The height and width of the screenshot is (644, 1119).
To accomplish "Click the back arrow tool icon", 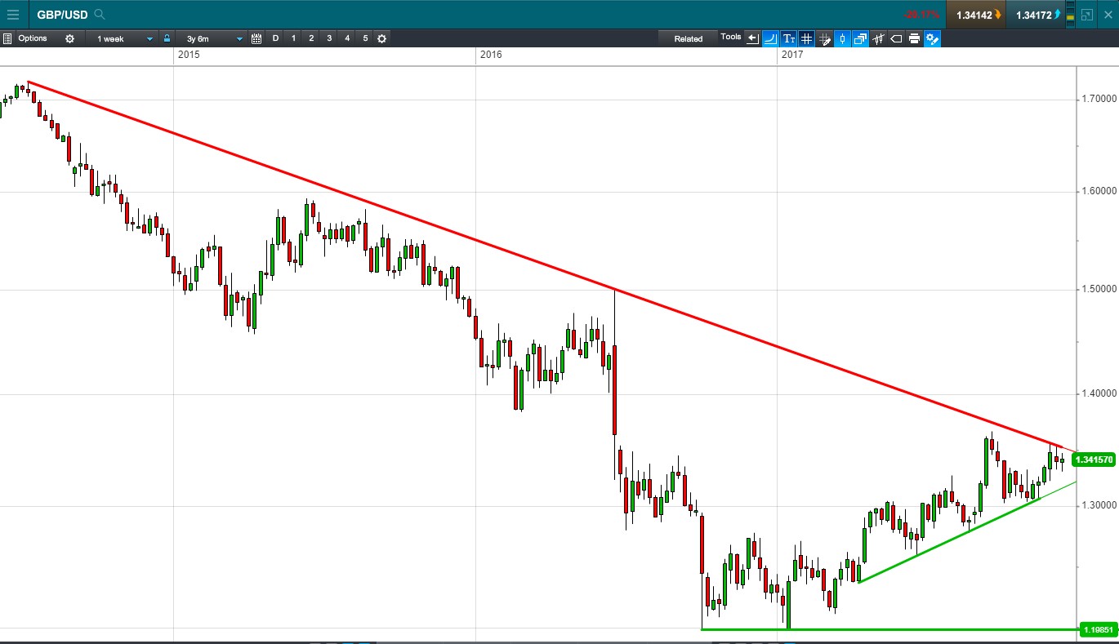I will tap(752, 38).
